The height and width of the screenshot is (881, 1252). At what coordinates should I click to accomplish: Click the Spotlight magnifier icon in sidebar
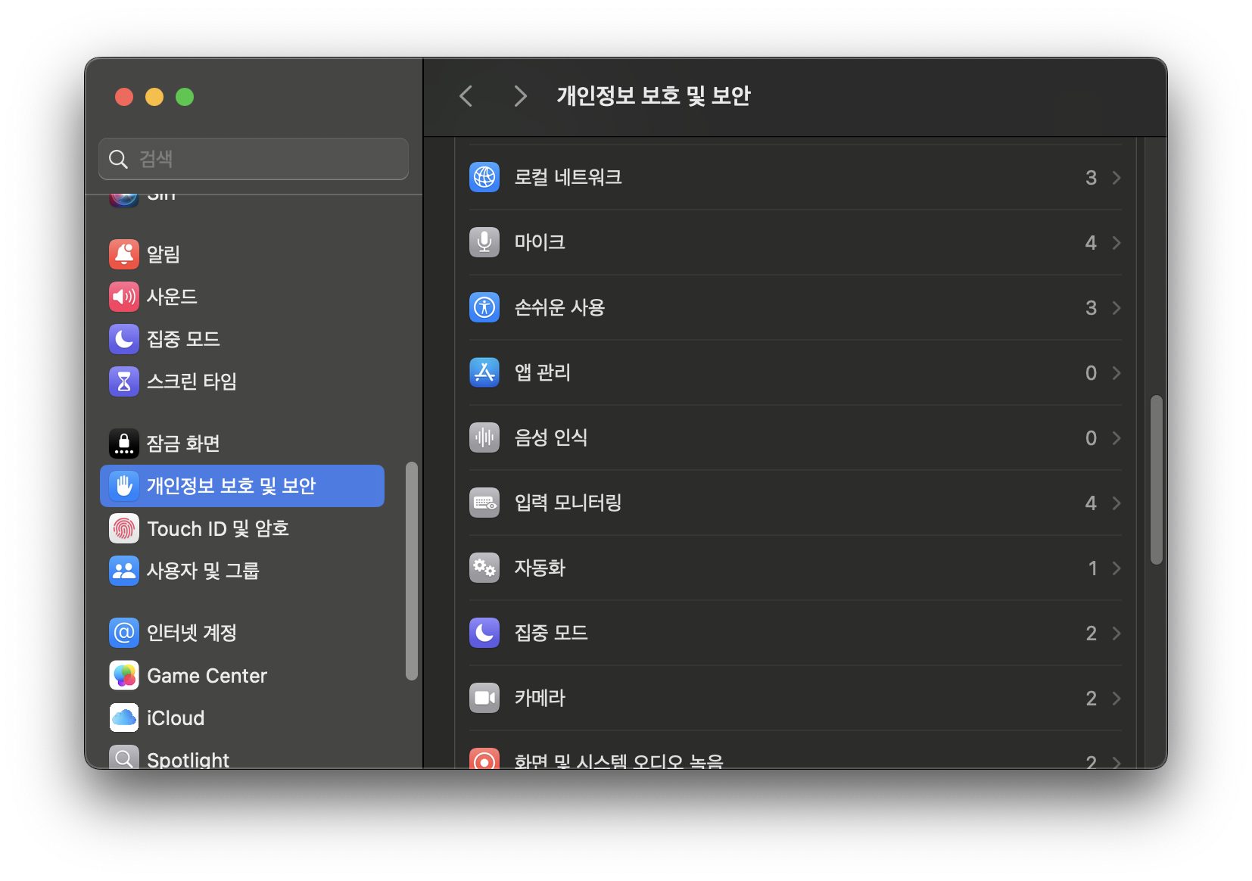[124, 758]
